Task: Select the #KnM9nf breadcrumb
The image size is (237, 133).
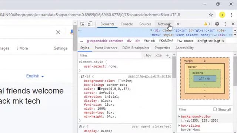Action: pos(166,41)
